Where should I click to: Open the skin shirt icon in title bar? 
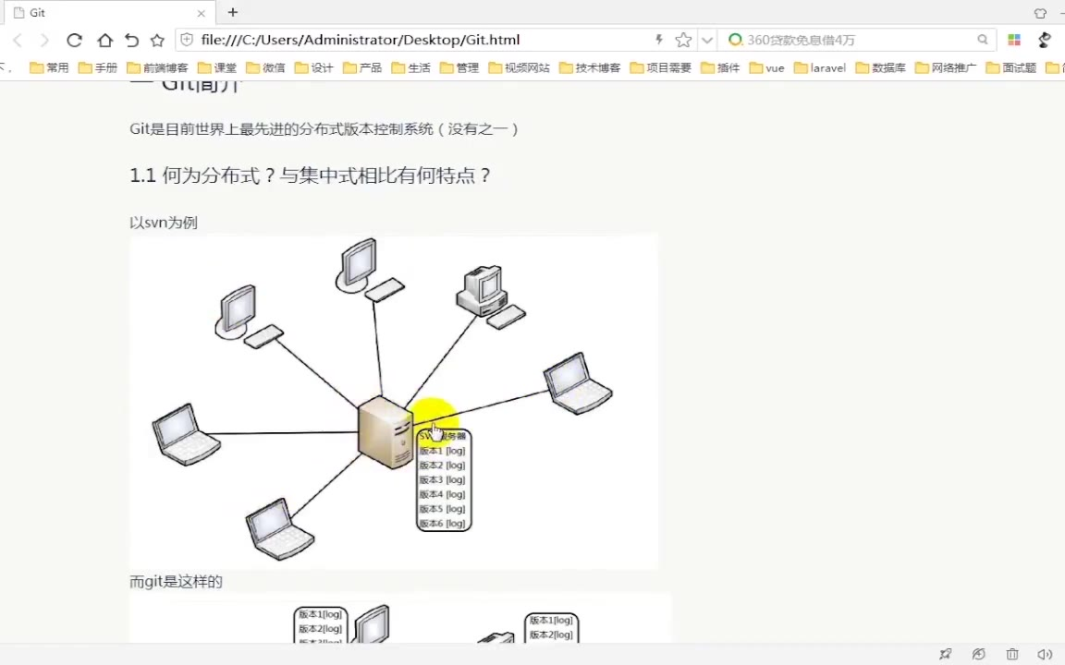tap(1040, 13)
